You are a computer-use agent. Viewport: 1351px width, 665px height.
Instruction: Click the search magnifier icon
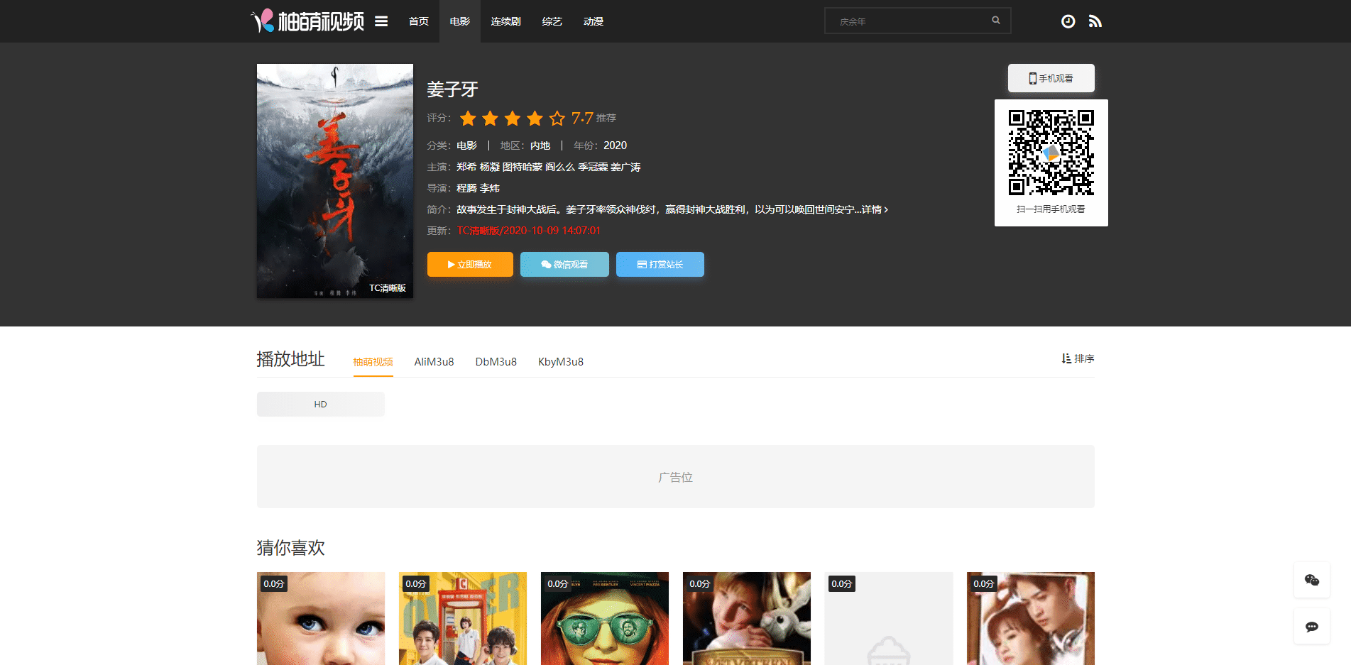pyautogui.click(x=996, y=21)
